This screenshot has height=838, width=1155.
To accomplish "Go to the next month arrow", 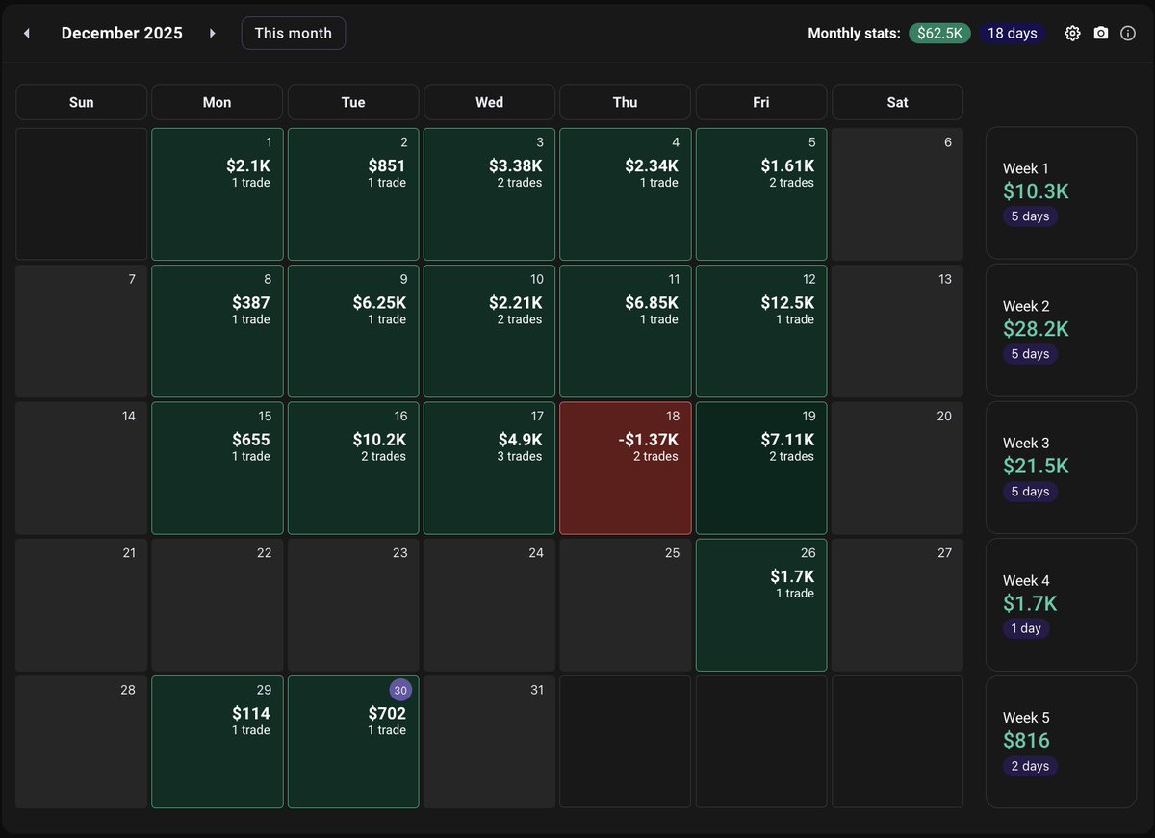I will click(x=212, y=33).
